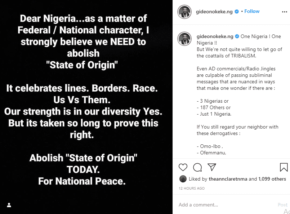Image resolution: width=290 pixels, height=214 pixels.
Task: Click the small liker avatar thumbnail
Action: click(183, 179)
